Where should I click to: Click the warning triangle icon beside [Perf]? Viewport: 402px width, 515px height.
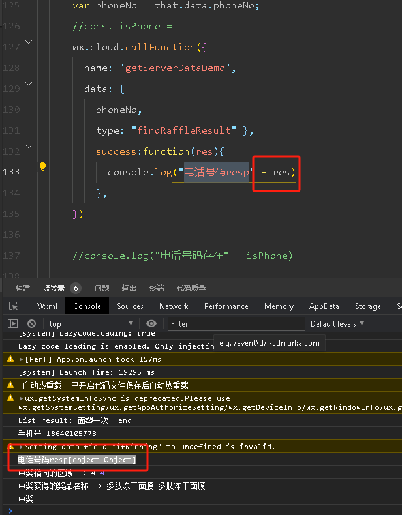tap(10, 359)
